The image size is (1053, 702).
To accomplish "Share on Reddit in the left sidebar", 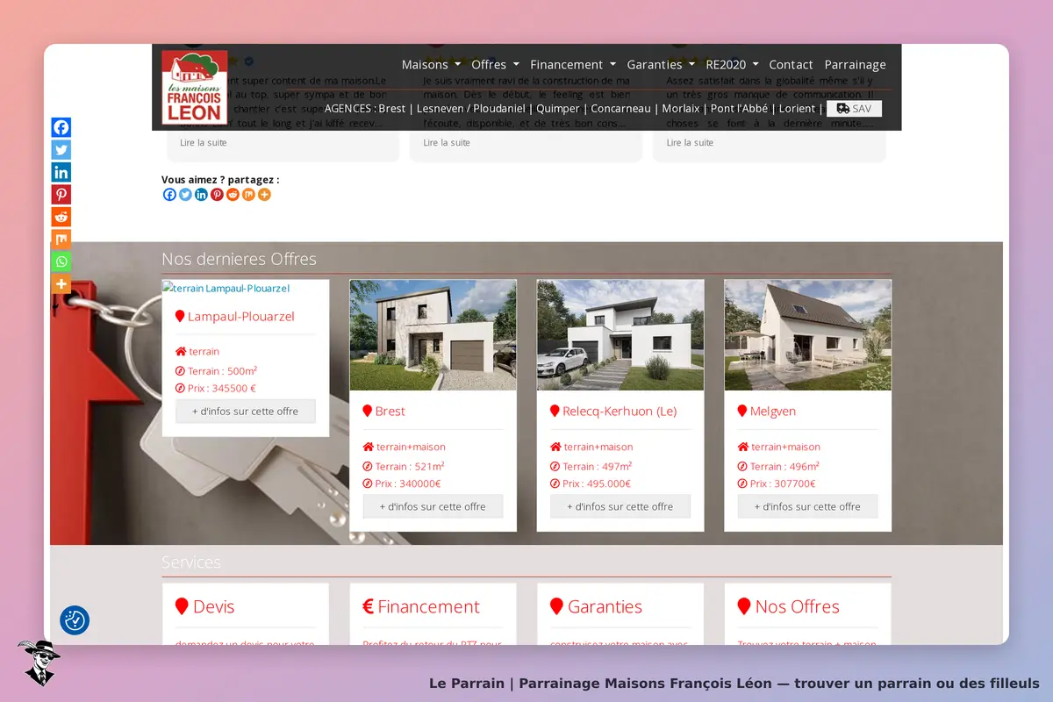I will (61, 217).
